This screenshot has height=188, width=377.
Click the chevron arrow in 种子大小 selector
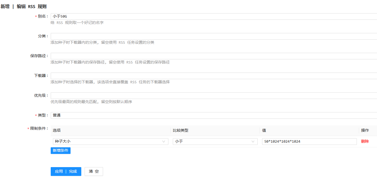164,142
